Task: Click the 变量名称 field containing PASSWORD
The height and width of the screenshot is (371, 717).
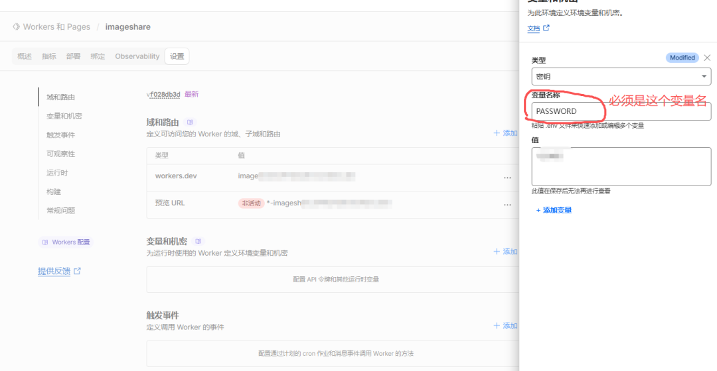Action: tap(621, 111)
